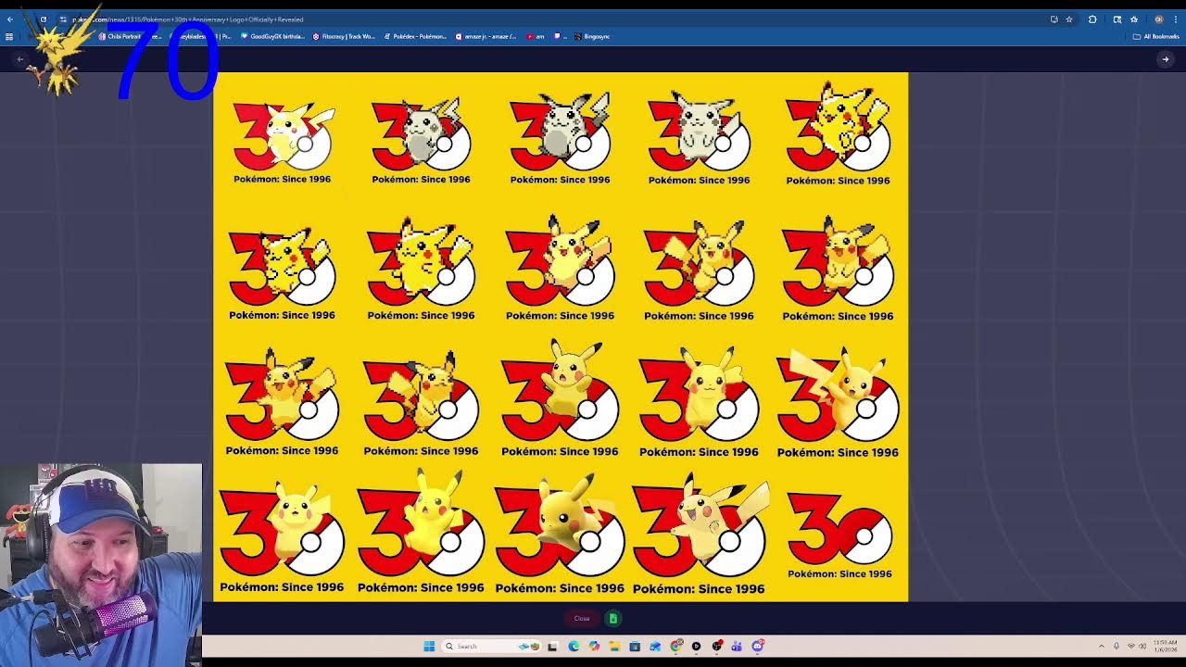Viewport: 1186px width, 667px height.
Task: Click the microphone tray icon
Action: coord(1117,646)
